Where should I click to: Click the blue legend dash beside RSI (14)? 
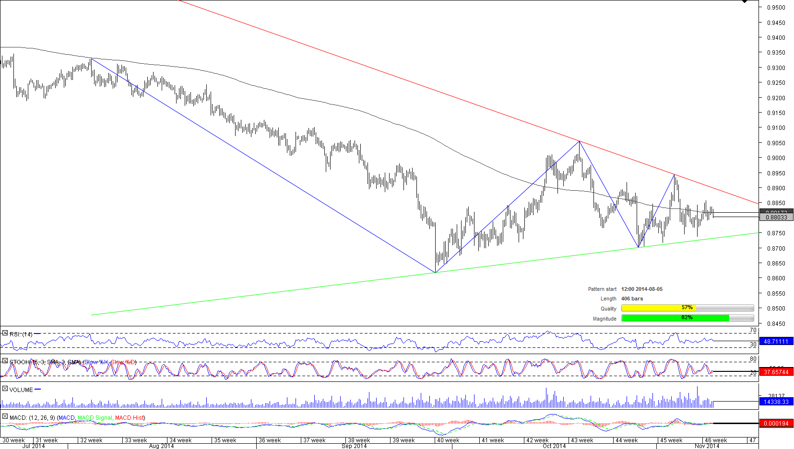[x=37, y=333]
